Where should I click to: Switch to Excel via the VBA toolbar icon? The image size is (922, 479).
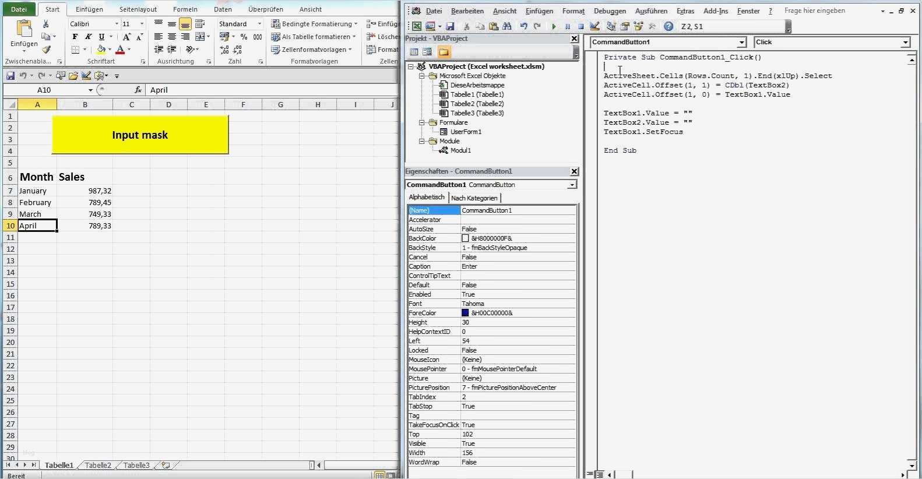pos(417,26)
